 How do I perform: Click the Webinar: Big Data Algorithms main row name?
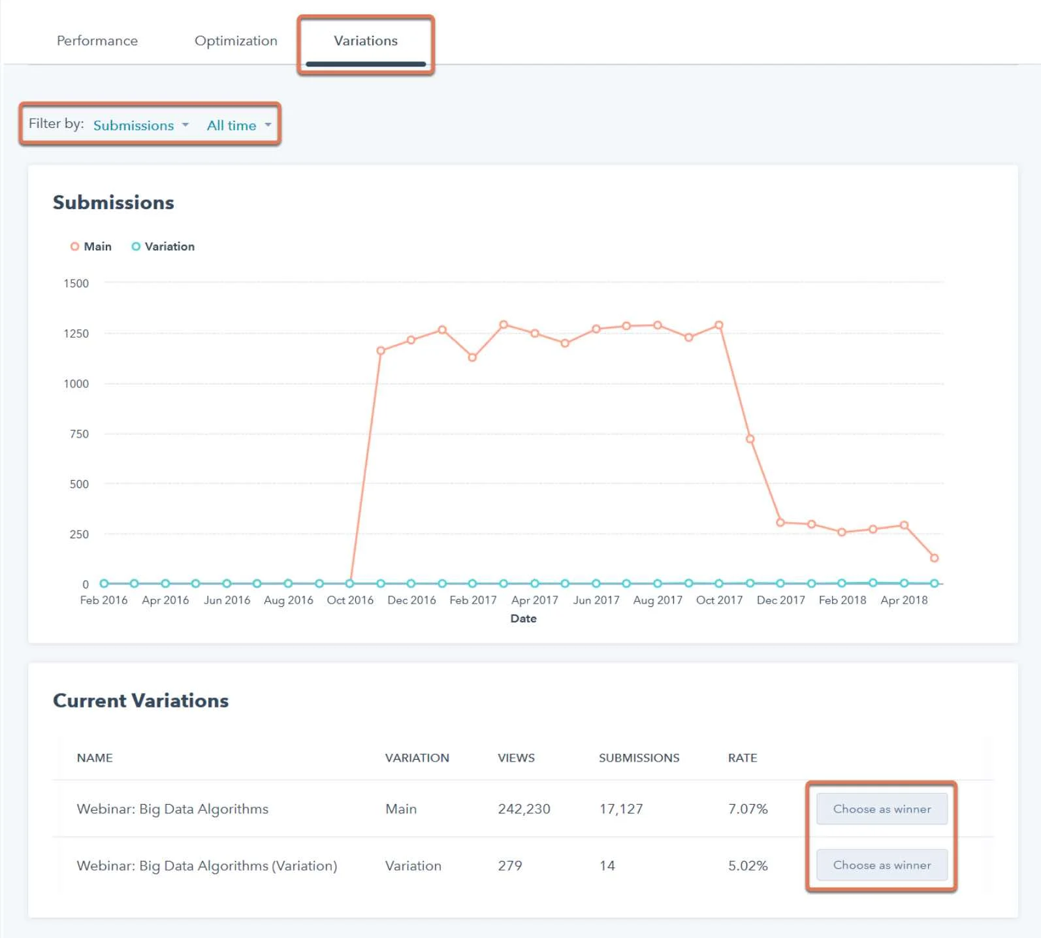[172, 809]
